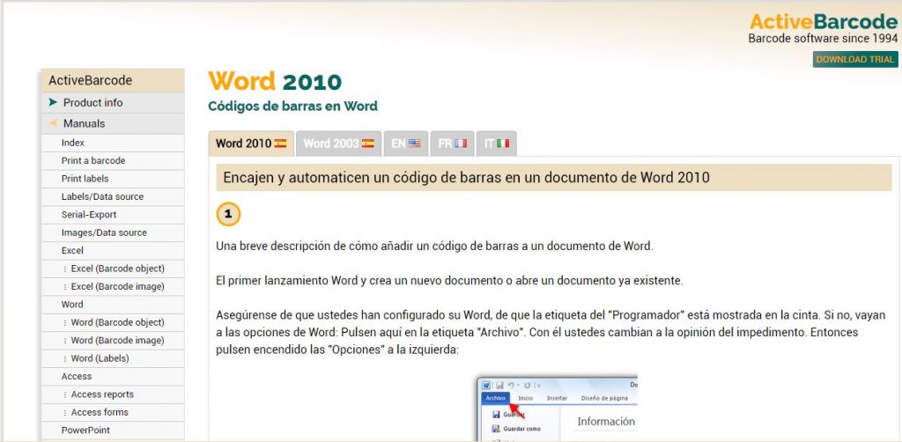This screenshot has width=902, height=442.
Task: Select Excel in sidebar
Action: [113, 251]
